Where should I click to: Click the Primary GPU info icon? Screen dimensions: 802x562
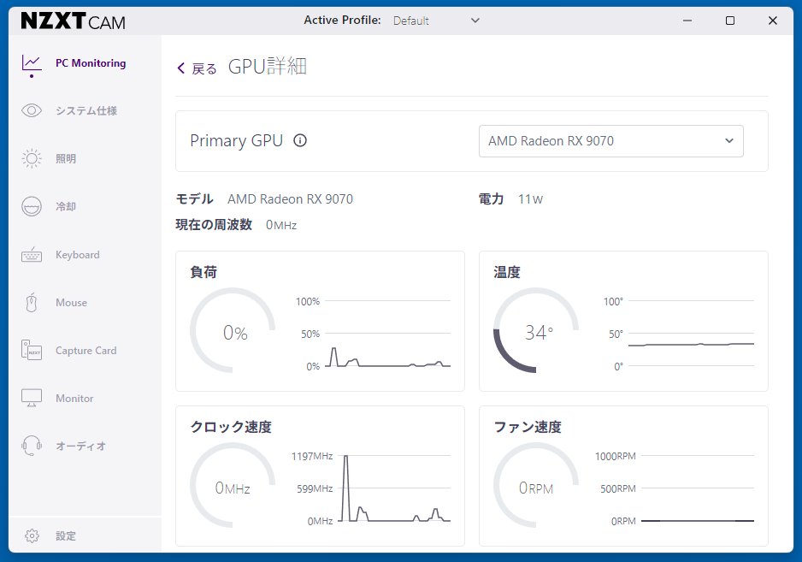coord(300,140)
